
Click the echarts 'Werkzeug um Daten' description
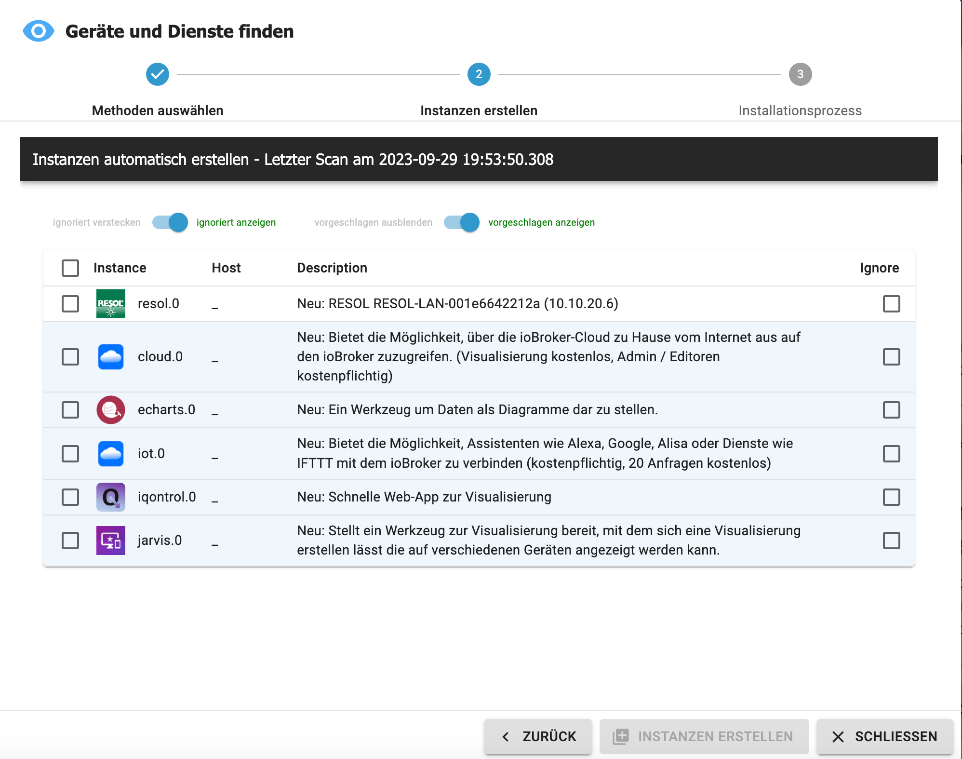pyautogui.click(x=478, y=409)
